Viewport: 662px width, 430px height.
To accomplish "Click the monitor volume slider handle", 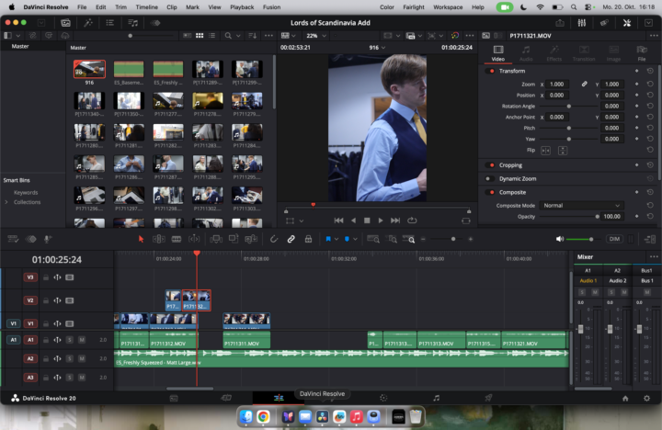I will (591, 239).
